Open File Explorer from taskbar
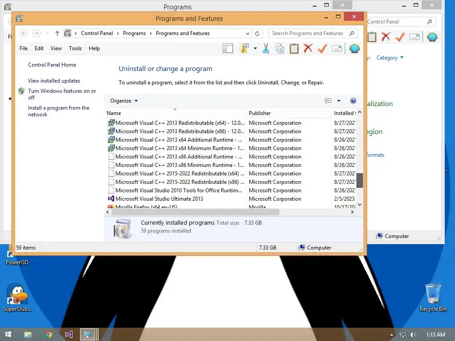 (x=28, y=334)
